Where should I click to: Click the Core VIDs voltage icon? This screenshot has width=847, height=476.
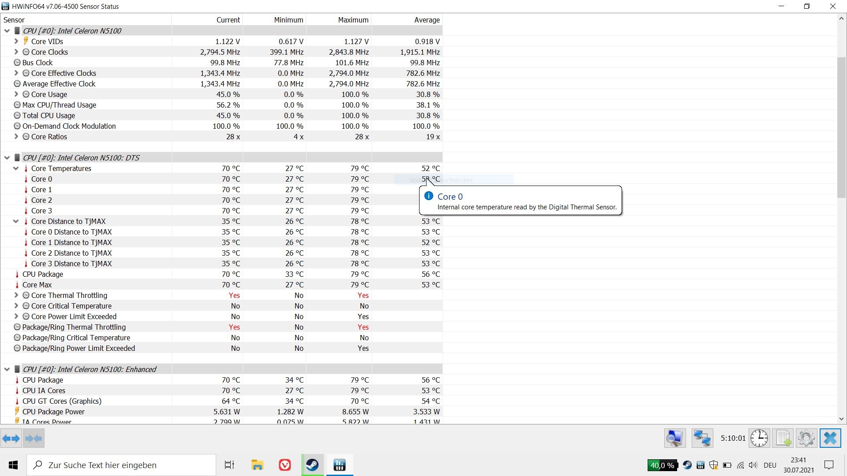coord(26,41)
